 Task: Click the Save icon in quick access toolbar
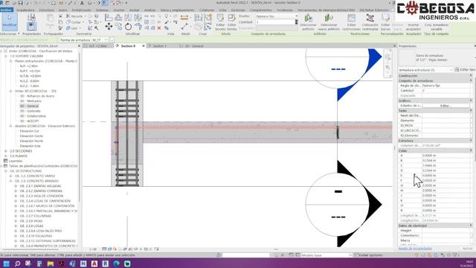pos(20,3)
